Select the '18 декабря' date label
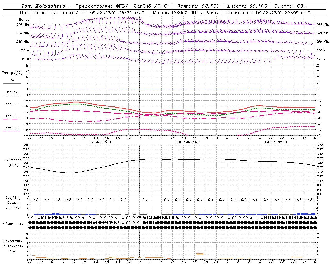Image resolution: width=330 pixels, height=264 pixels. [188, 142]
